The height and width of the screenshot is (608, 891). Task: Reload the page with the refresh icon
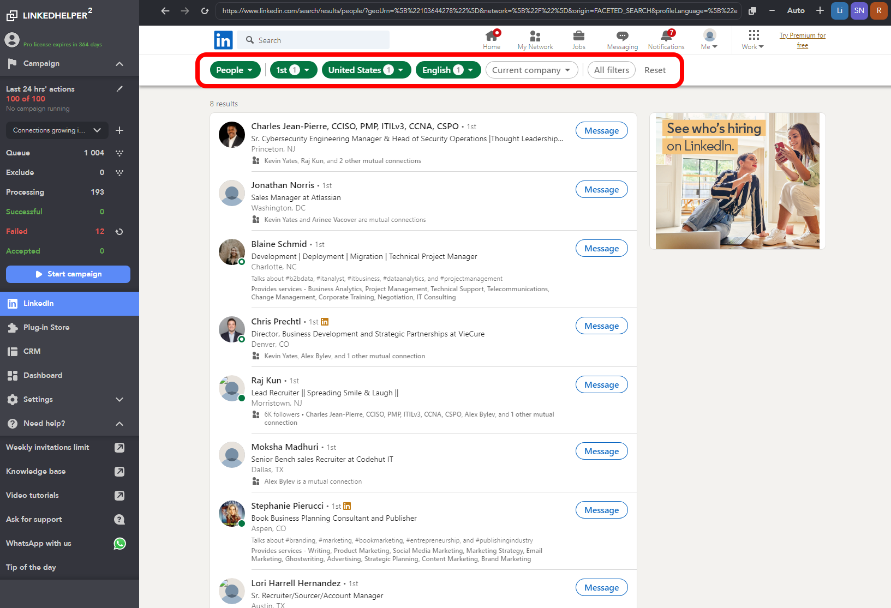[x=205, y=11]
